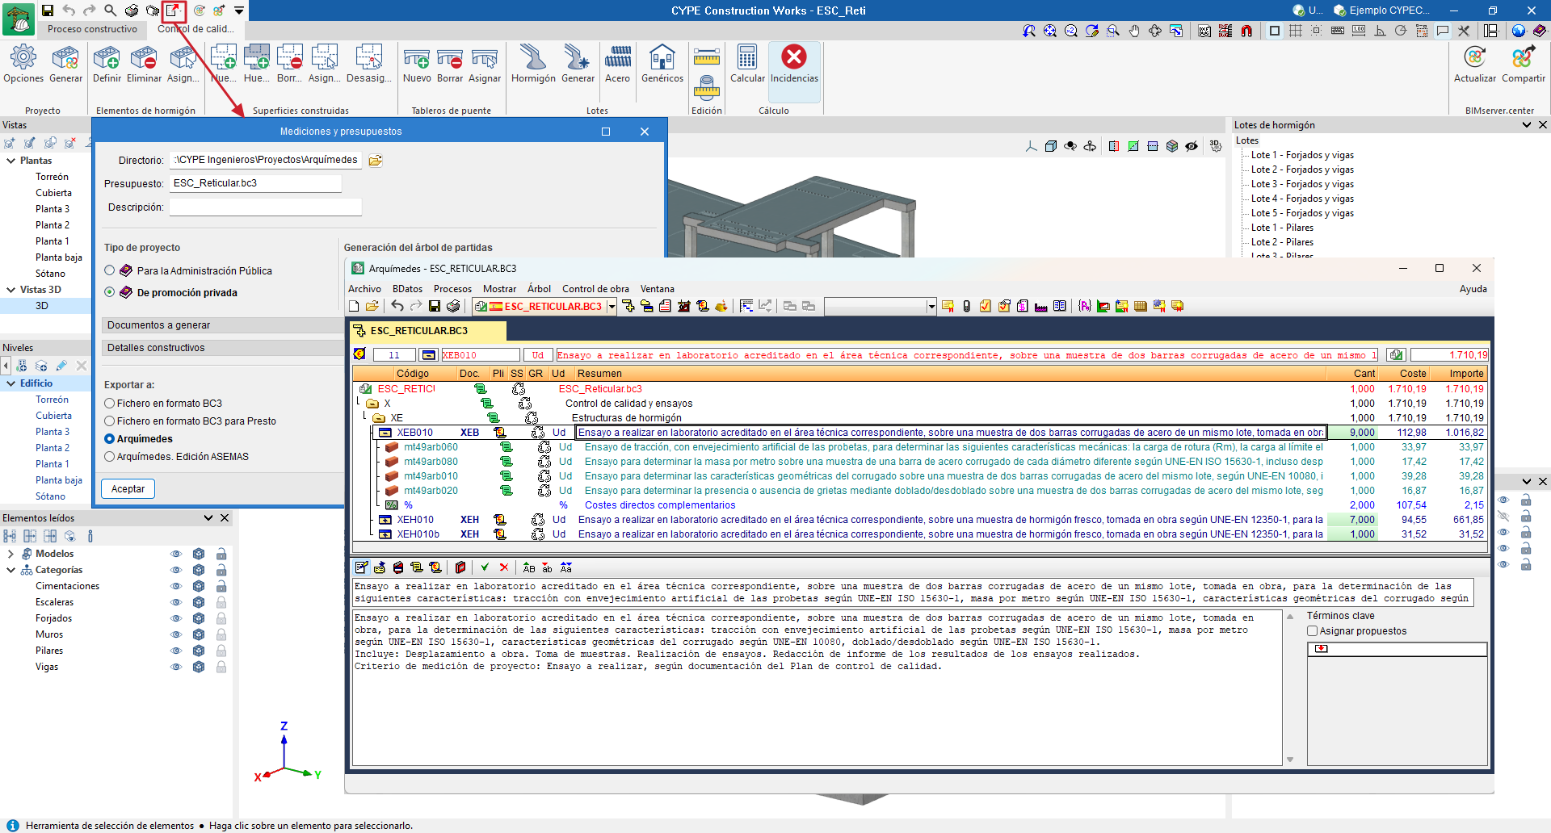Collapse the Categorías tree node
The height and width of the screenshot is (833, 1551).
click(11, 570)
